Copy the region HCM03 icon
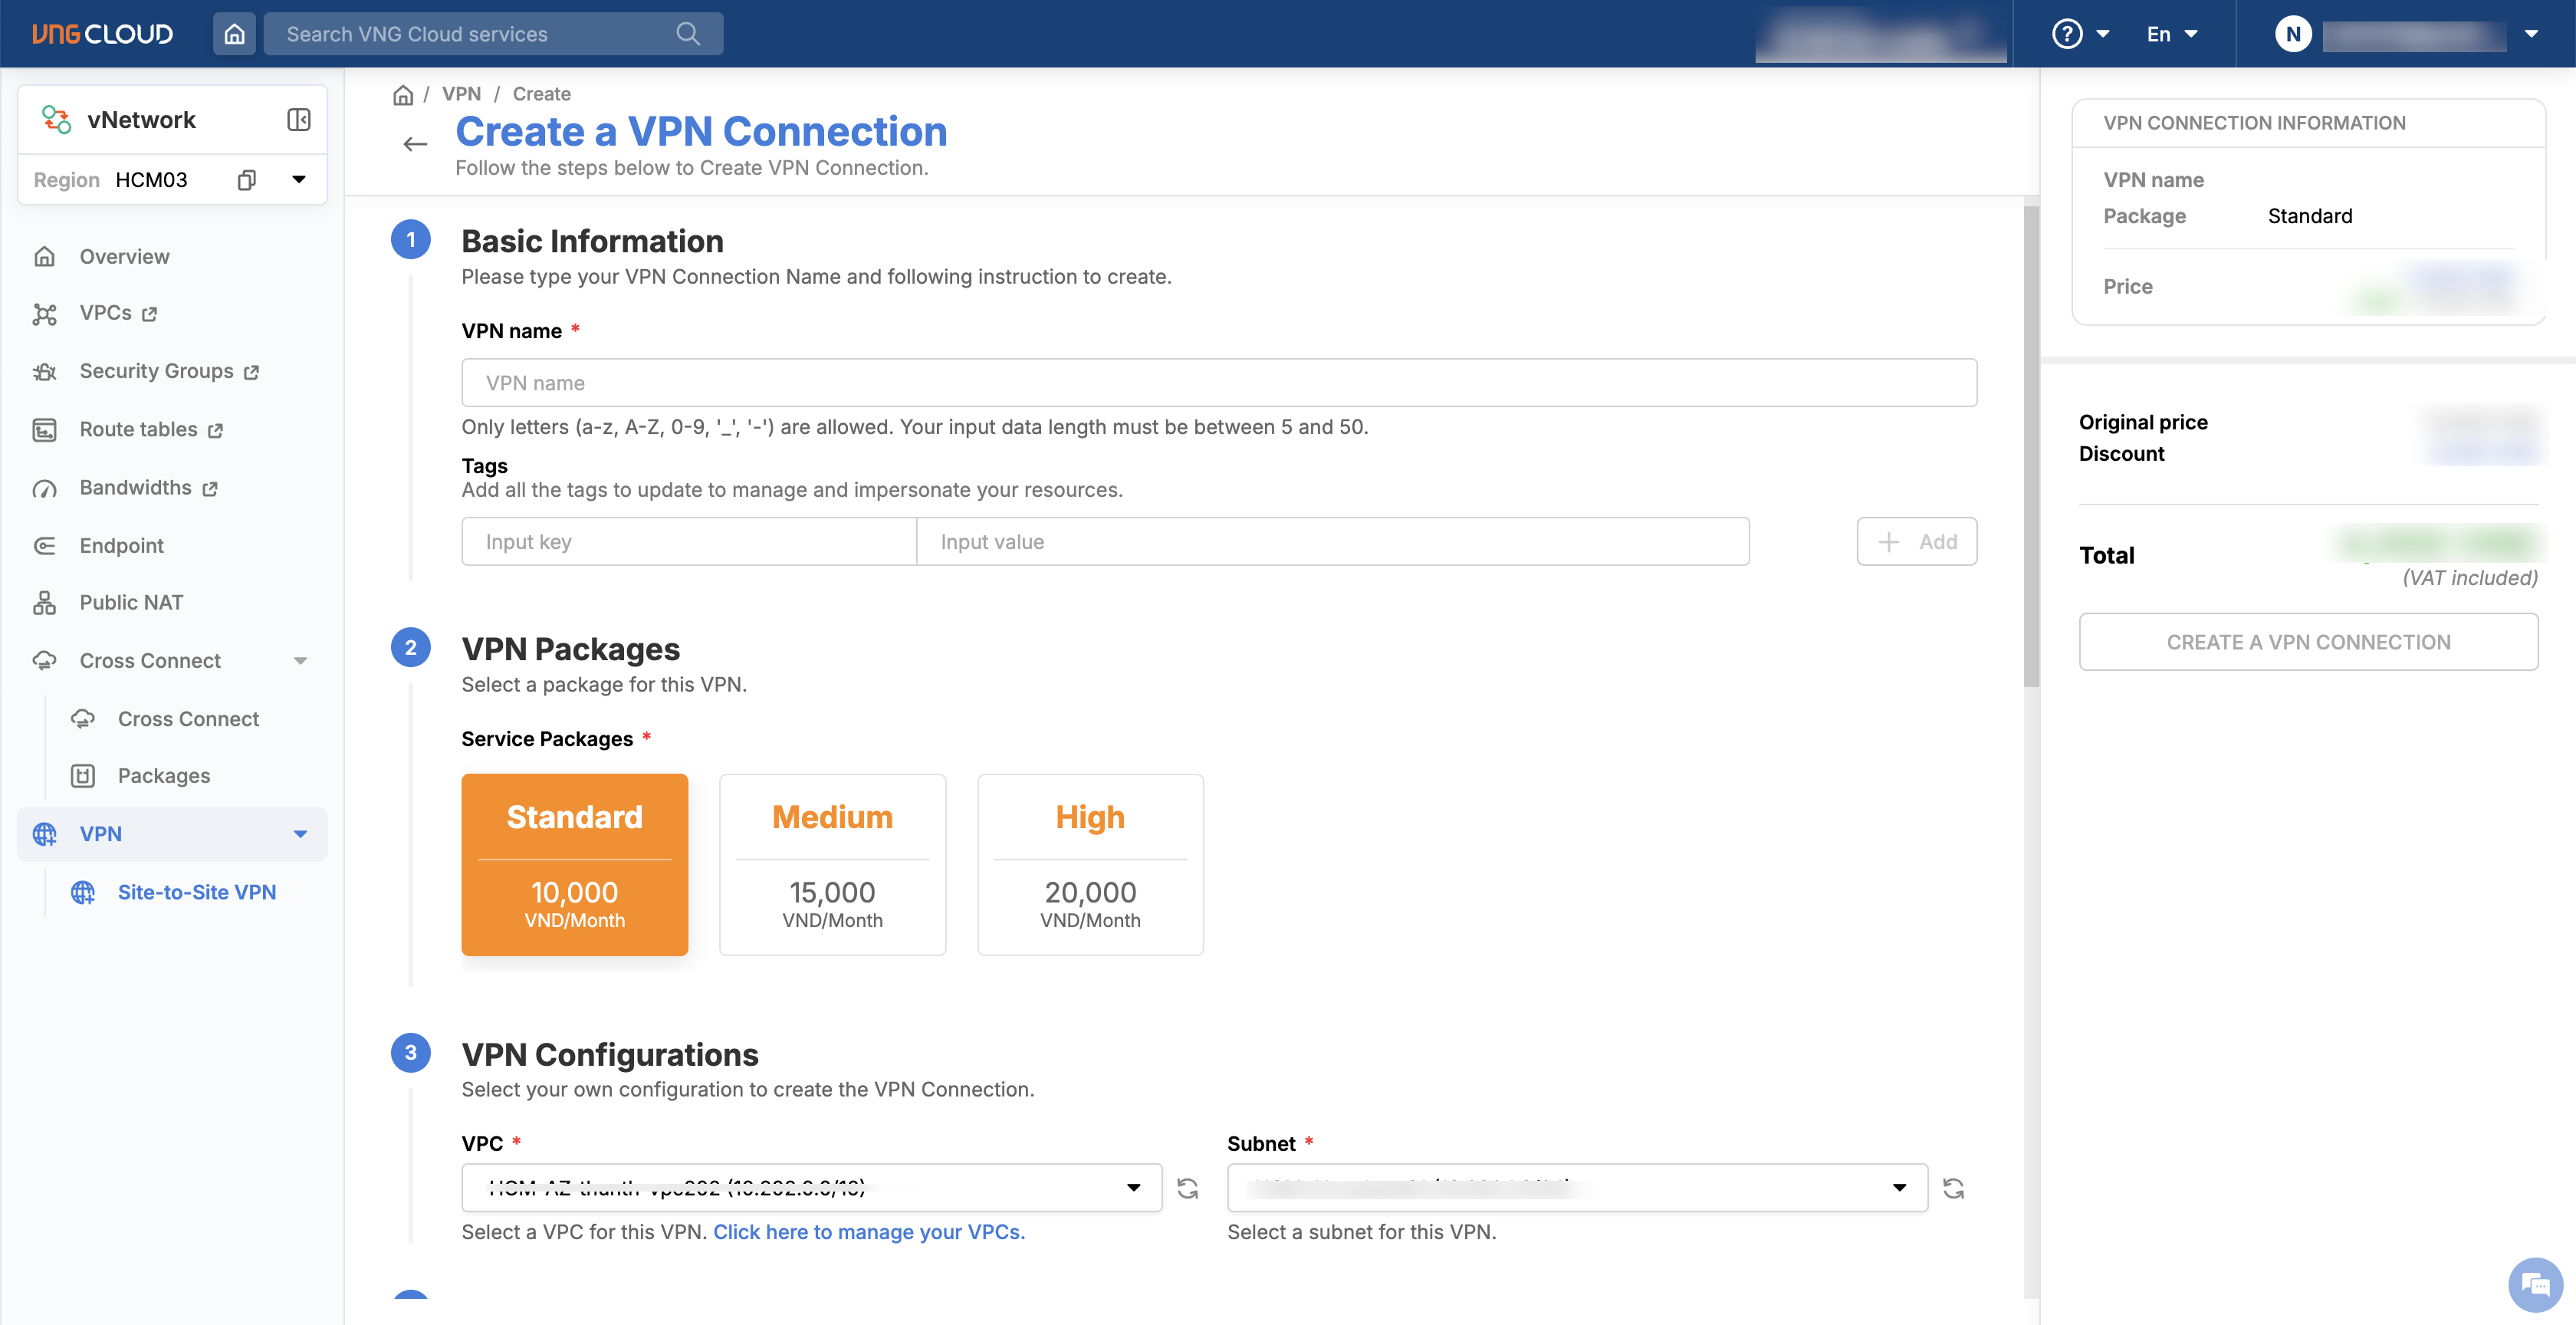This screenshot has width=2576, height=1325. [246, 180]
